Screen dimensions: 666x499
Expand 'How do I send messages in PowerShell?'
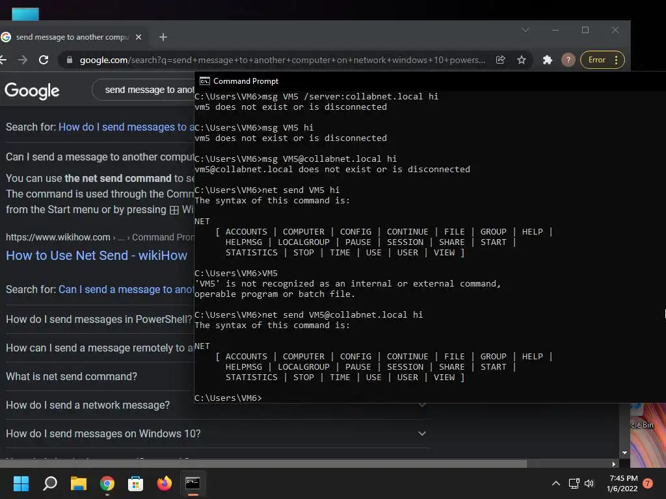(99, 319)
